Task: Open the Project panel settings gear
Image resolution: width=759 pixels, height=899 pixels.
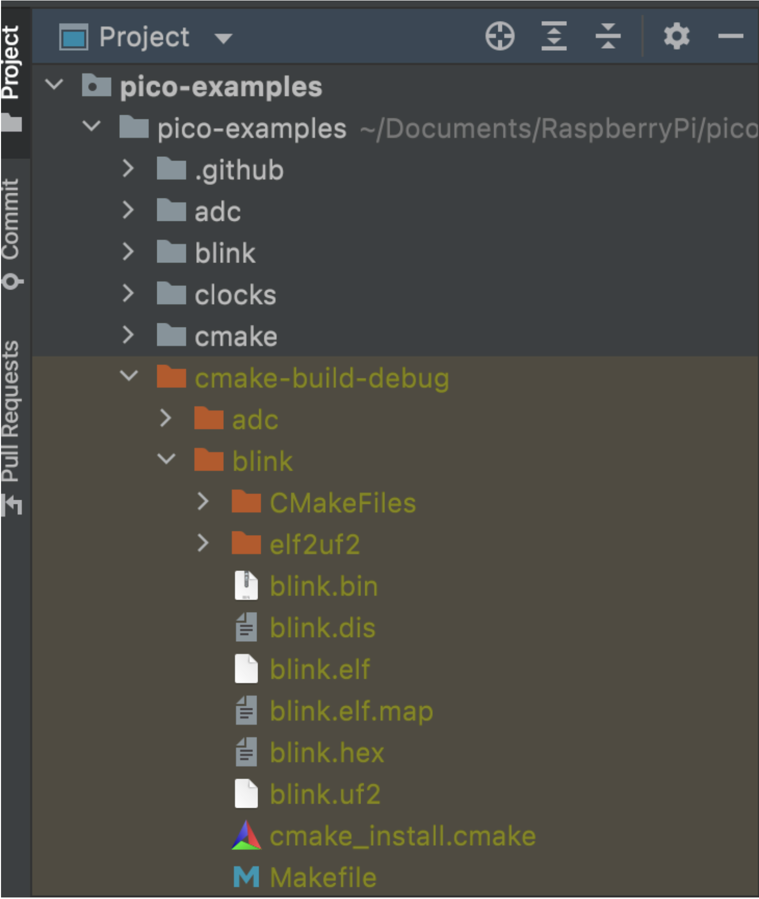Action: pos(677,36)
